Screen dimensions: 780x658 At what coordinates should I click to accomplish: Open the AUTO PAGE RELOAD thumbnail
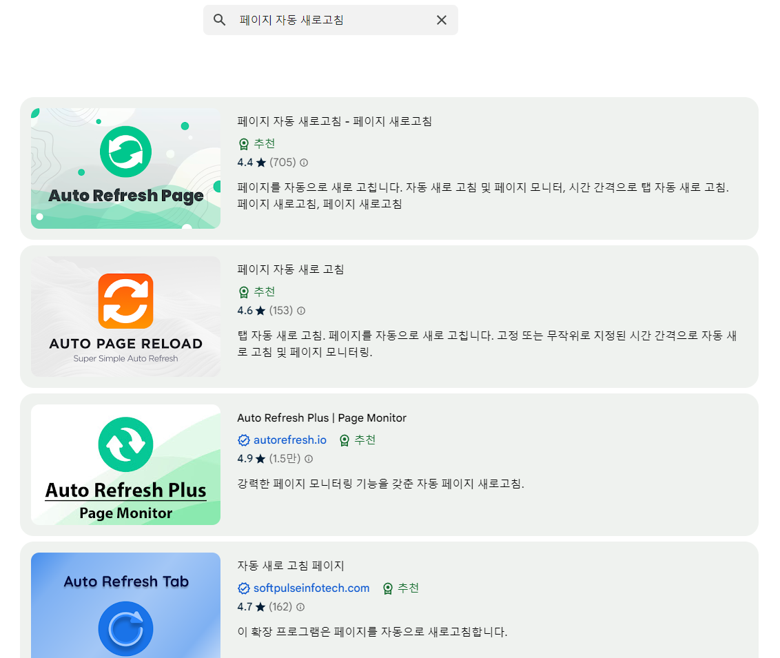[125, 316]
